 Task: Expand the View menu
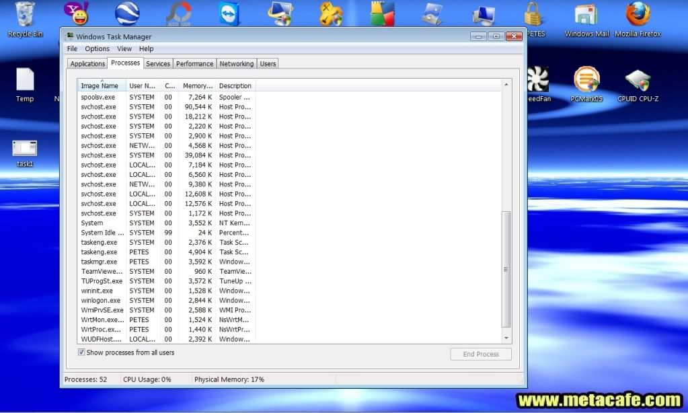point(124,49)
